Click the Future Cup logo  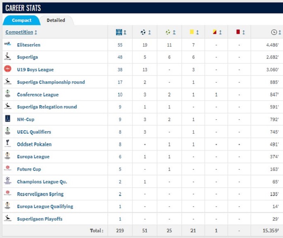[x=8, y=168]
